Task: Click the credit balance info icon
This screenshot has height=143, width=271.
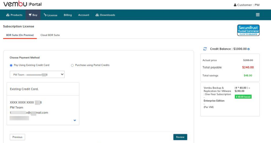Action: coord(248,49)
